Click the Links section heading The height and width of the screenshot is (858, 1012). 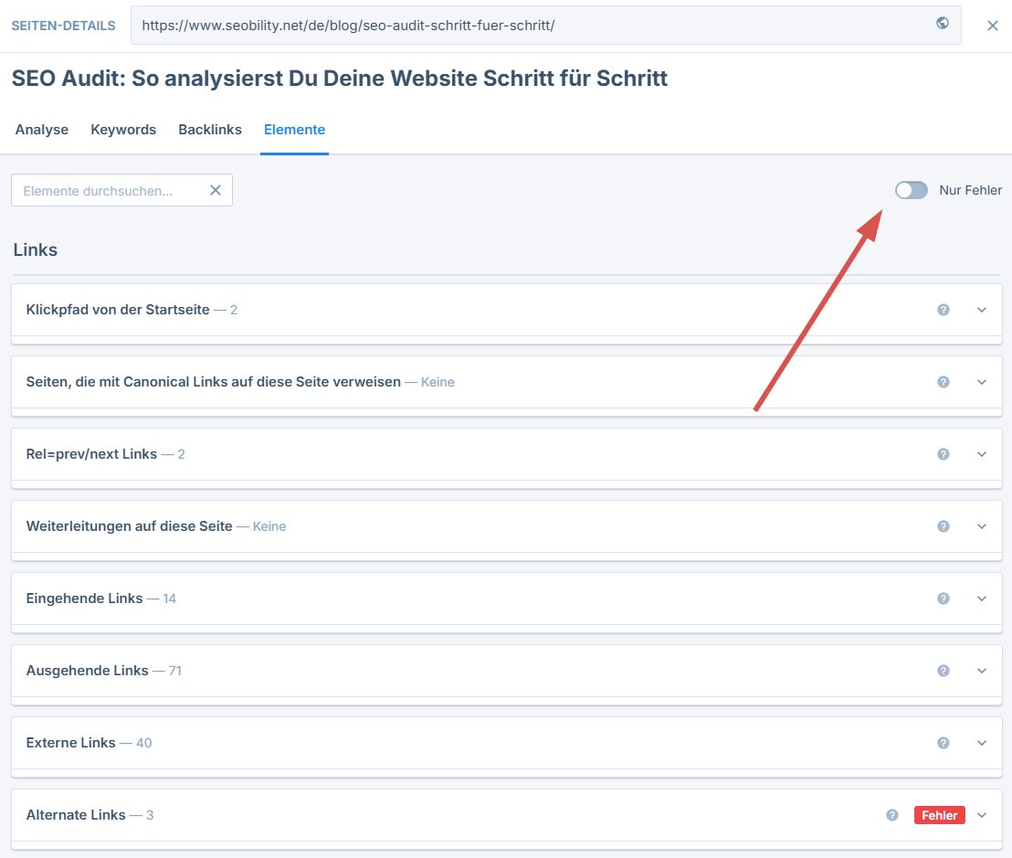[x=36, y=249]
